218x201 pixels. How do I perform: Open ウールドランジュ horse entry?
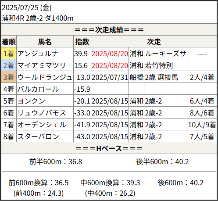45,77
